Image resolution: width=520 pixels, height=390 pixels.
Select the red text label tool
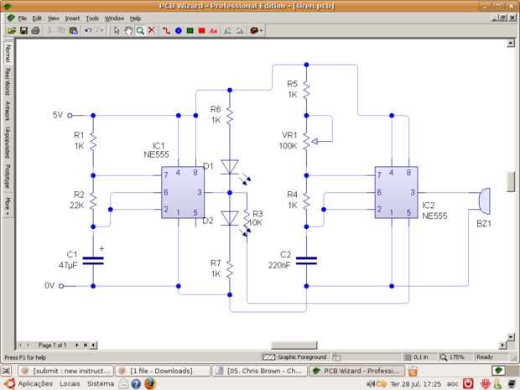(x=213, y=31)
